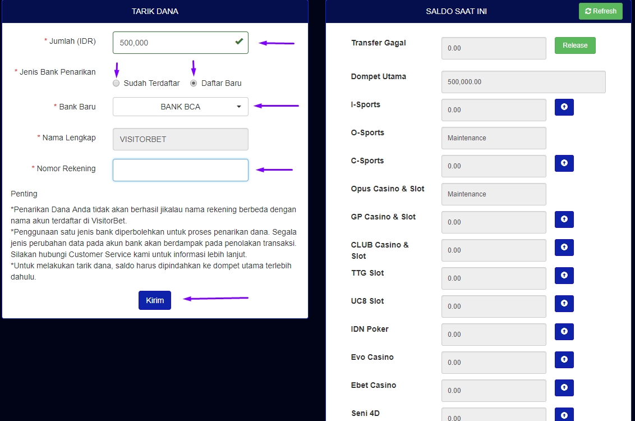Click the Nama Lengkap field showing VISITORBET

(181, 139)
